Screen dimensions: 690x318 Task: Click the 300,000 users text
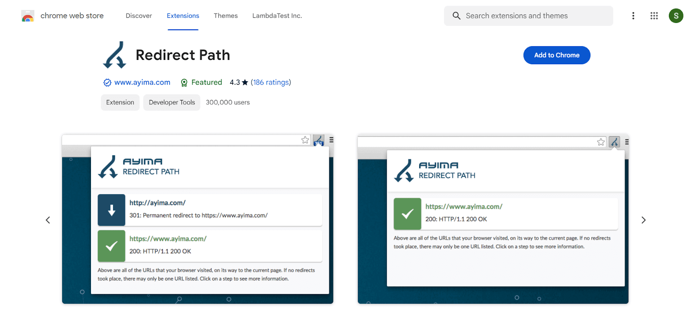click(x=228, y=102)
